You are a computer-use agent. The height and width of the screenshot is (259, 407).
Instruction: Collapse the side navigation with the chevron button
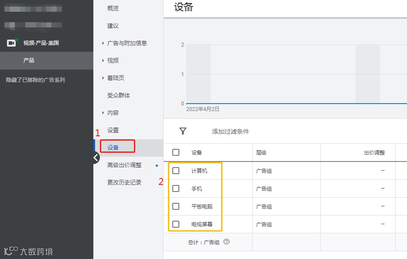click(96, 158)
